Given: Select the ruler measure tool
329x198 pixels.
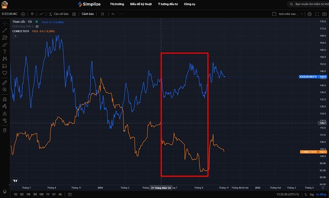Looking at the screenshot, I should [x=5, y=82].
